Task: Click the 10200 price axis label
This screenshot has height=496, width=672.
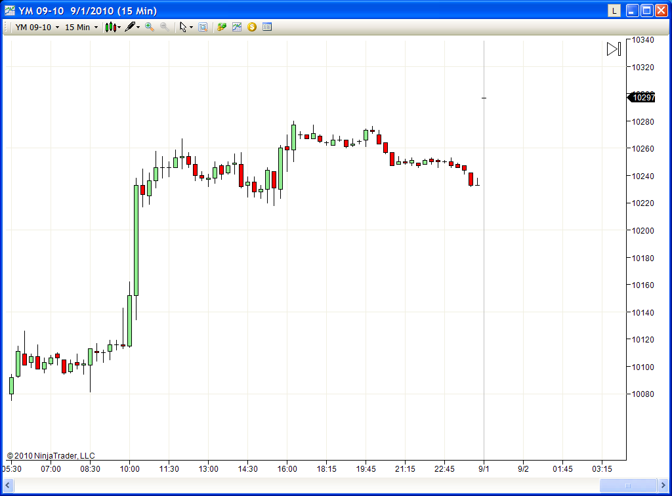Action: tap(643, 230)
